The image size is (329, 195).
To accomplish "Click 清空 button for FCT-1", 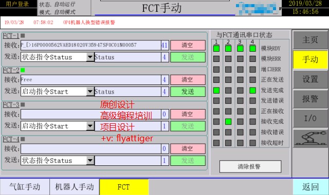I will (x=188, y=45).
